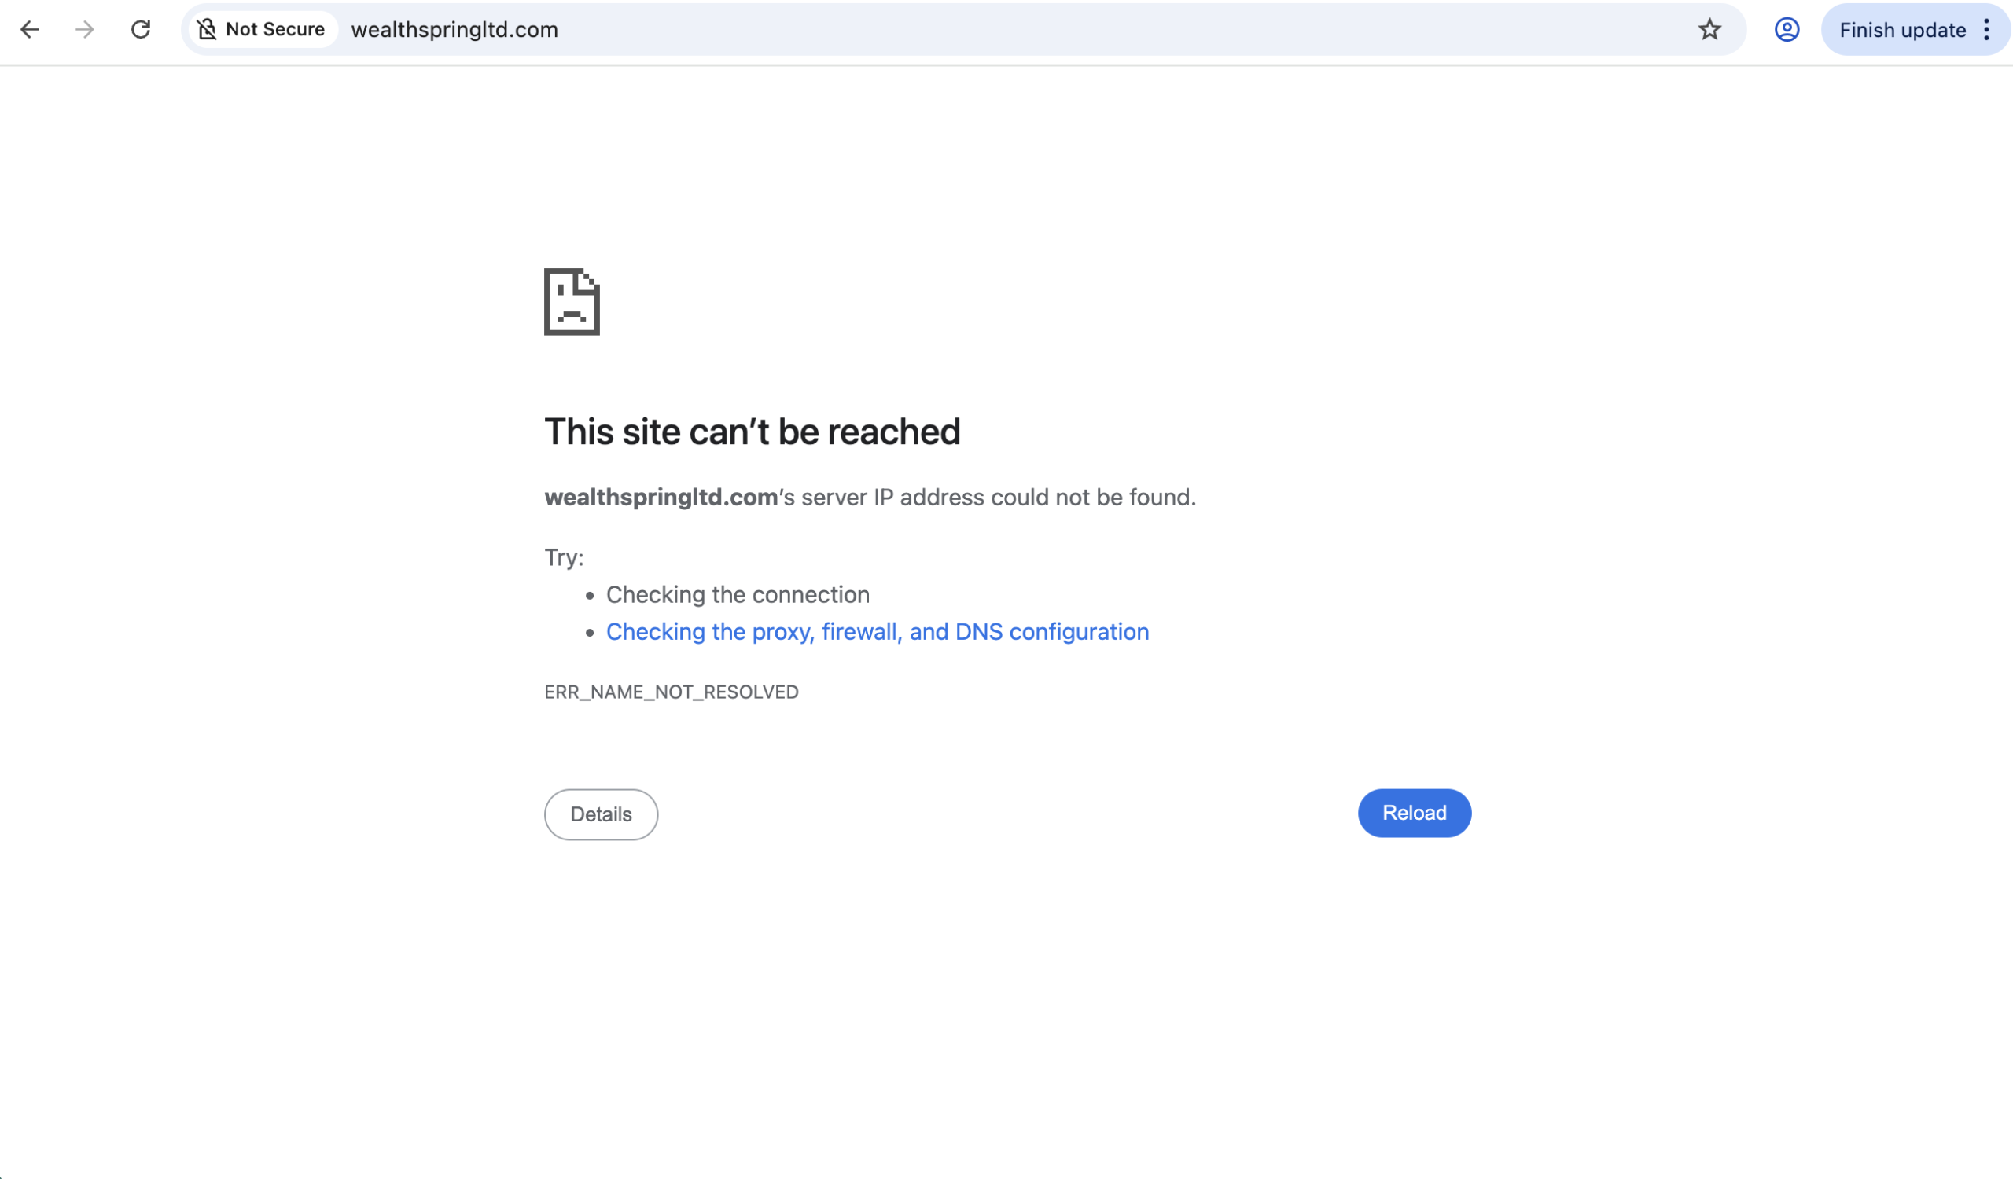Open the Chrome profile account icon
2013x1179 pixels.
(1786, 30)
